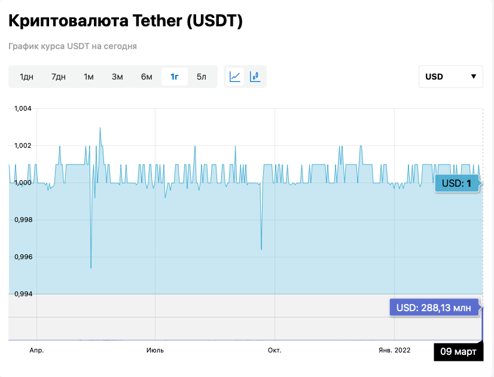Choose the 3м period
Screen dimensions: 494x377
coord(117,77)
